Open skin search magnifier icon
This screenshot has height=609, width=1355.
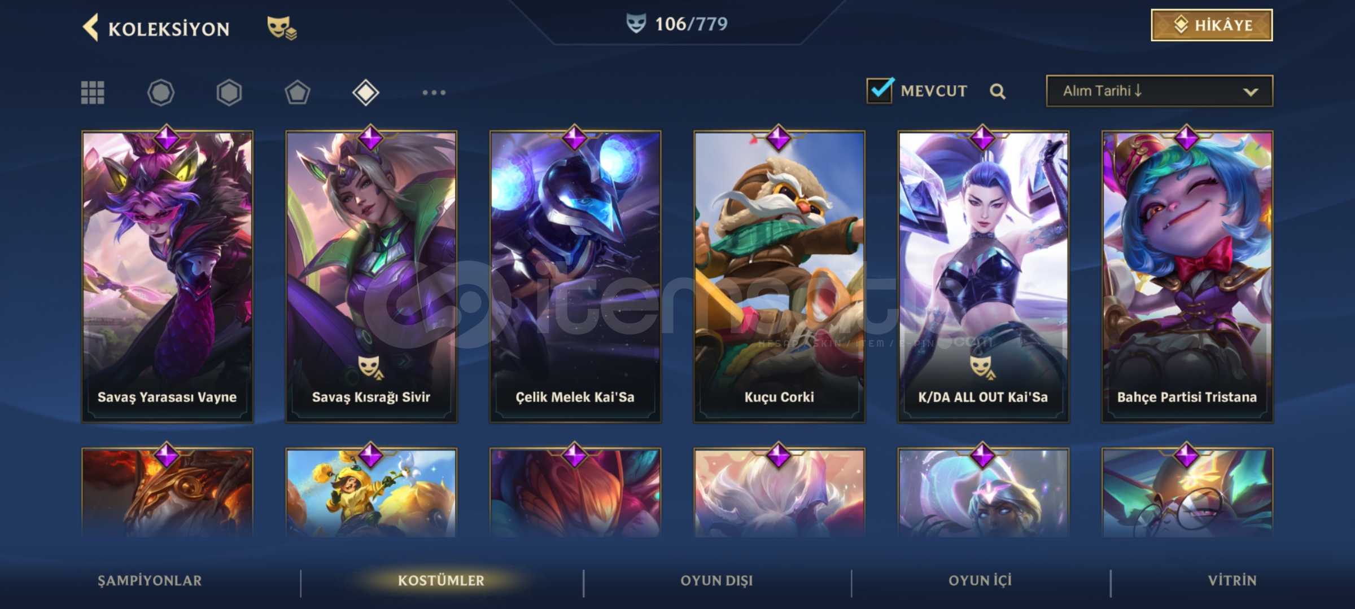coord(998,91)
